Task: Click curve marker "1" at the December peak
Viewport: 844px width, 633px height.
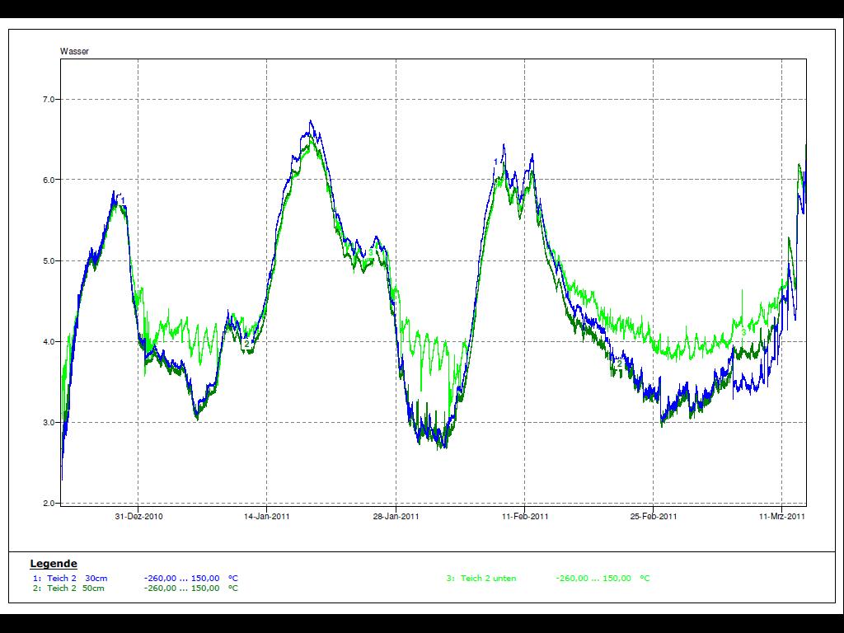Action: point(123,200)
